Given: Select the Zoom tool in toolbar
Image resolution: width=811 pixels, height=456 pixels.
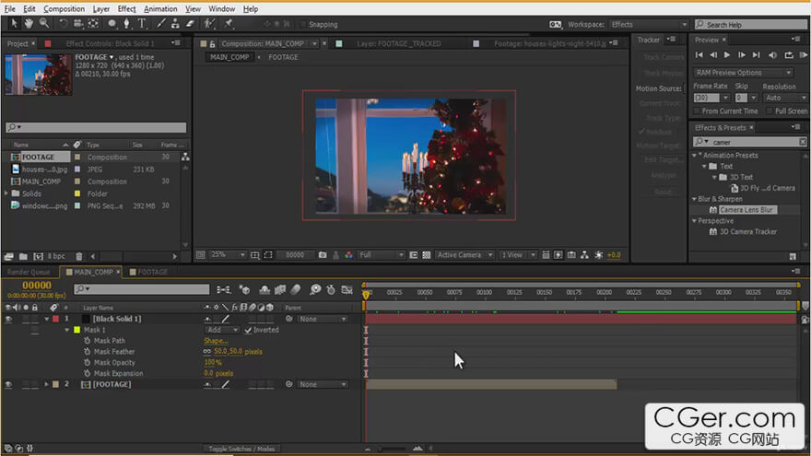Looking at the screenshot, I should [44, 24].
